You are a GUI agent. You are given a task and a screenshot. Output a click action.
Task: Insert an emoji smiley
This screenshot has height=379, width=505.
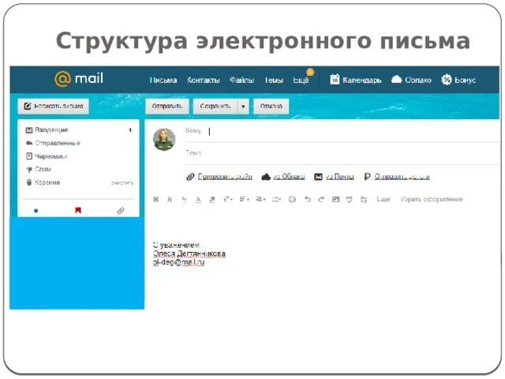(x=292, y=200)
